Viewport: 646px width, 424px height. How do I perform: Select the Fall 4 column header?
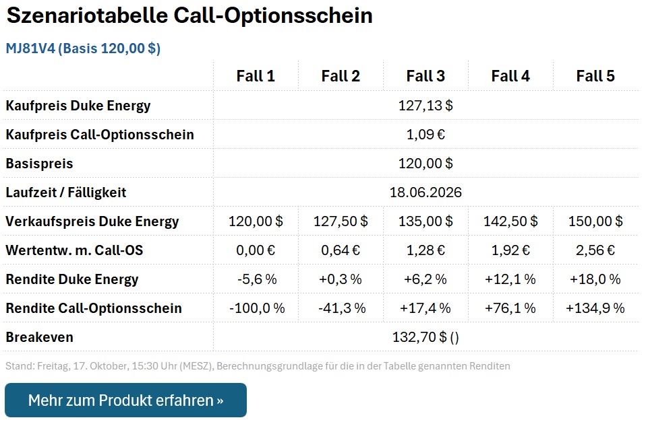510,76
